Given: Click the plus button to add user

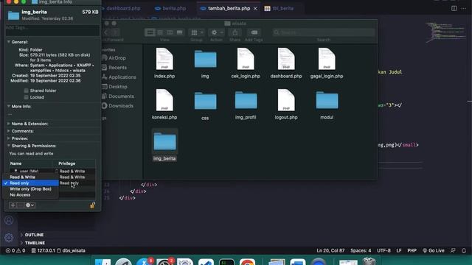Looking at the screenshot, I should pyautogui.click(x=13, y=205).
